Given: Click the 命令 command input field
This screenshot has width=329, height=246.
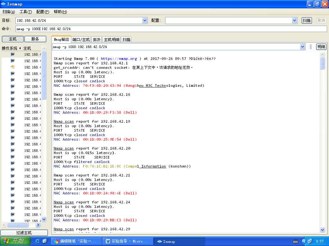Looking at the screenshot, I should point(171,29).
